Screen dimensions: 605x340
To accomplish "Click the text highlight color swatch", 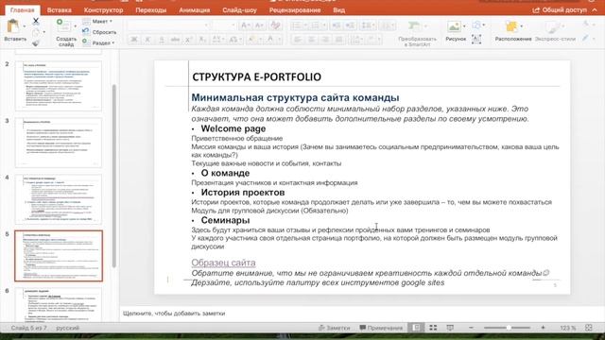I will [x=252, y=40].
